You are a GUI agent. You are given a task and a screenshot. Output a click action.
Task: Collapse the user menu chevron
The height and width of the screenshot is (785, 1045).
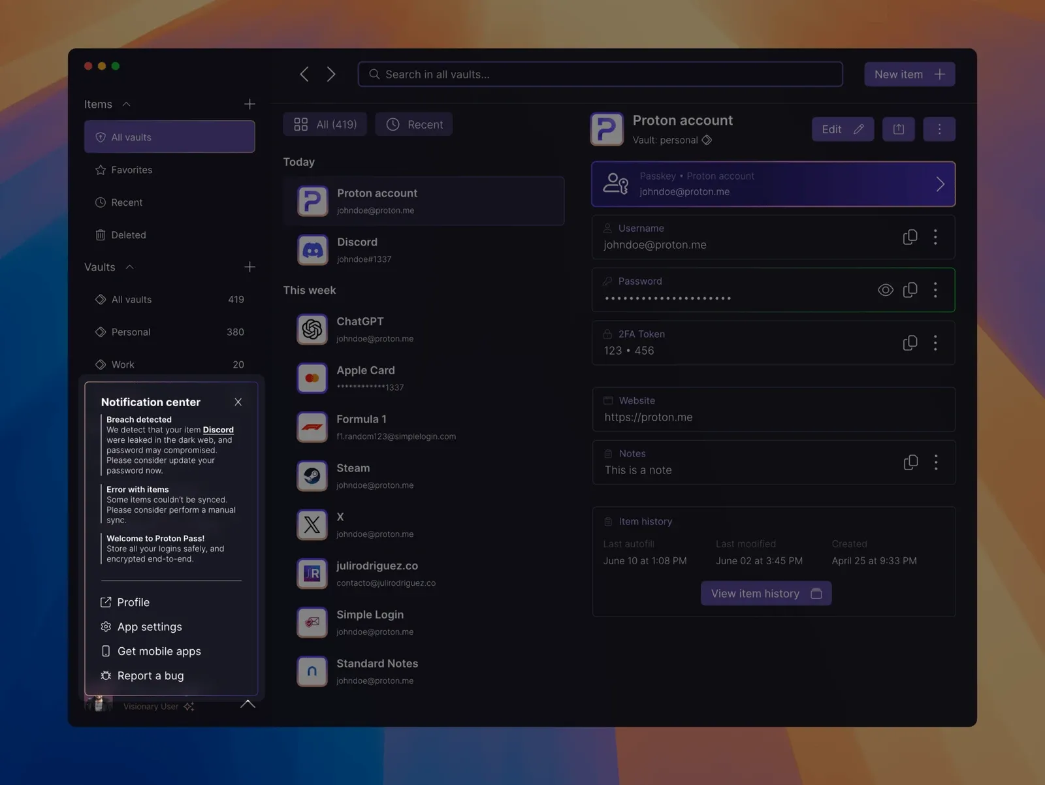tap(248, 704)
